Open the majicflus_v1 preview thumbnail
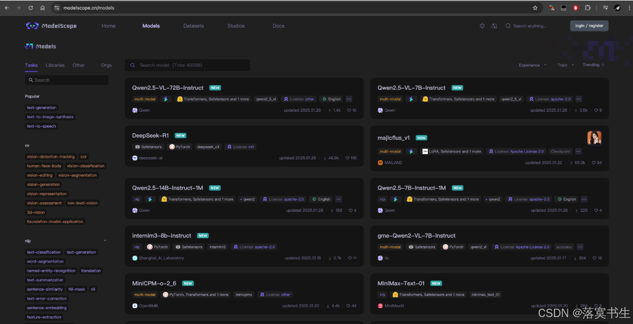Viewport: 633px width, 324px height. tap(594, 138)
